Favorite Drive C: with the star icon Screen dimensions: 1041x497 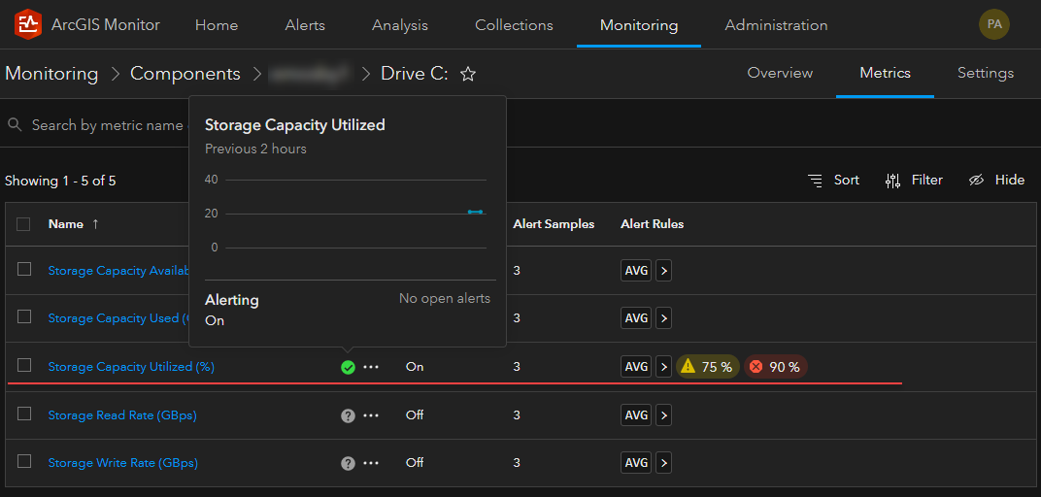pyautogui.click(x=468, y=74)
